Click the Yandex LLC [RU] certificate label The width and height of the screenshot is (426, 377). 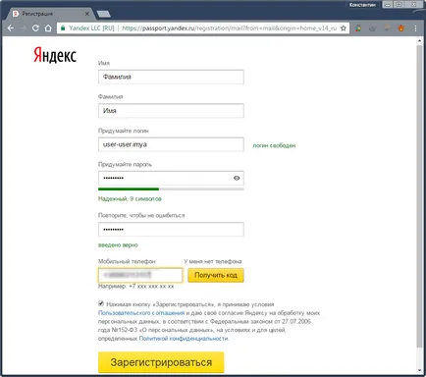coord(91,28)
